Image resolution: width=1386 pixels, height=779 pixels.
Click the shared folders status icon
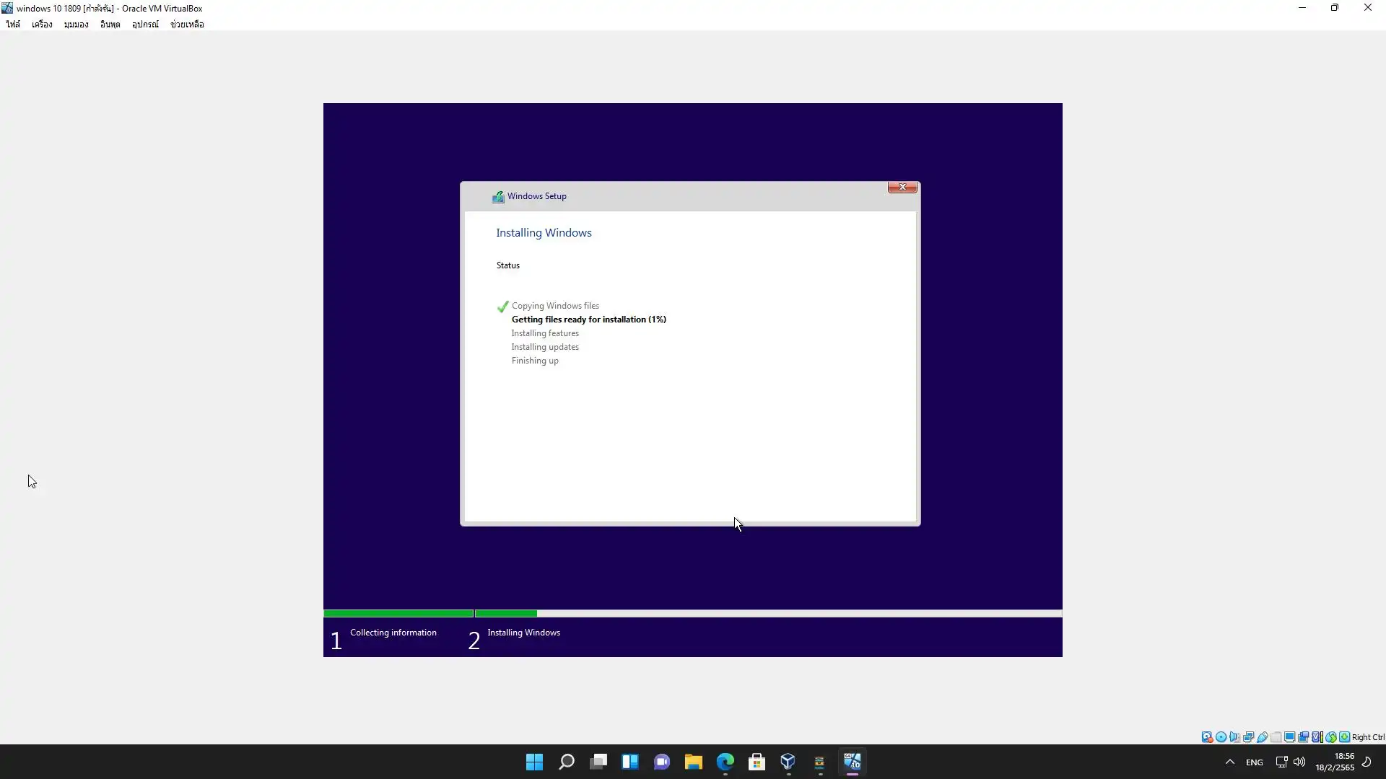(1276, 737)
